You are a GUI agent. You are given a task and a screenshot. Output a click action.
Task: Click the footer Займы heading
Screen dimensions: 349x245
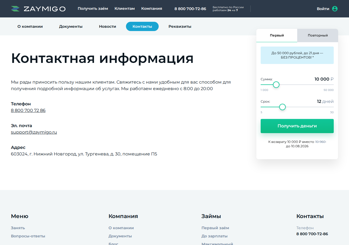click(211, 216)
